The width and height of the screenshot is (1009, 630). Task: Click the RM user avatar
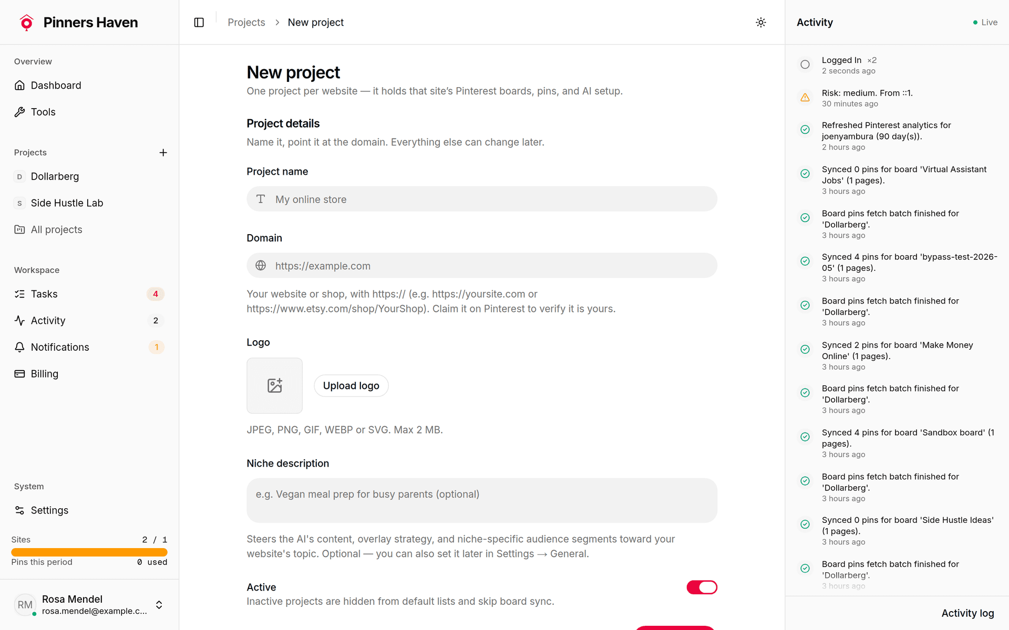pyautogui.click(x=25, y=605)
